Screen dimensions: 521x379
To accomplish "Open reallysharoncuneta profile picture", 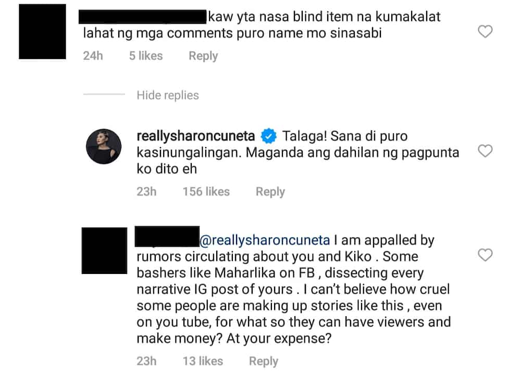I will coord(104,147).
